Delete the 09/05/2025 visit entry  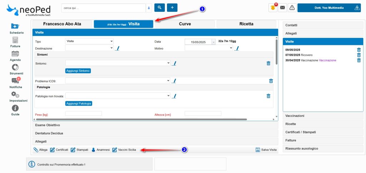tap(359, 50)
